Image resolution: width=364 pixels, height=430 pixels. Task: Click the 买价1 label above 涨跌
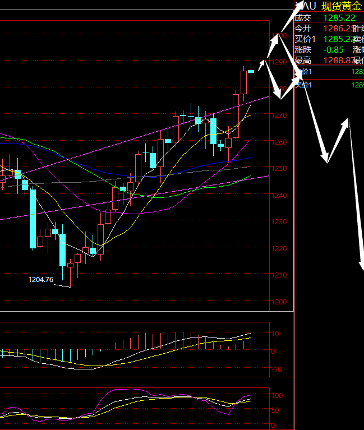(x=305, y=39)
